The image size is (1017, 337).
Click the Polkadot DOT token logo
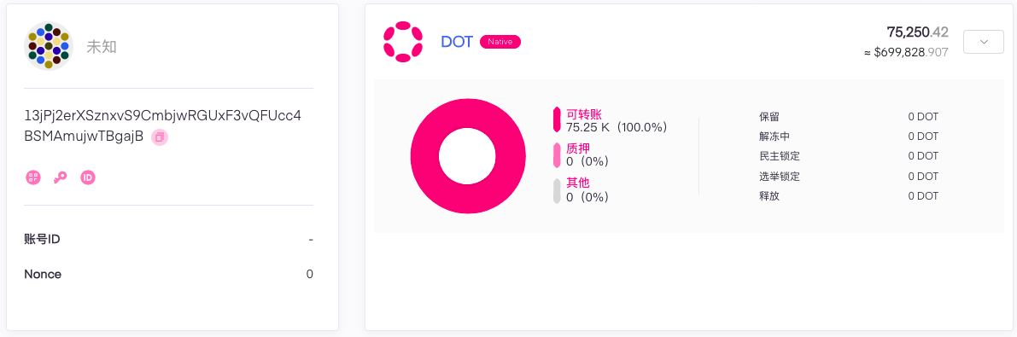point(403,42)
